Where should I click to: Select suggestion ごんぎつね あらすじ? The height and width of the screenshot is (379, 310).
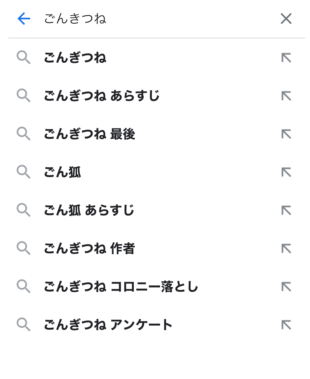(x=102, y=96)
